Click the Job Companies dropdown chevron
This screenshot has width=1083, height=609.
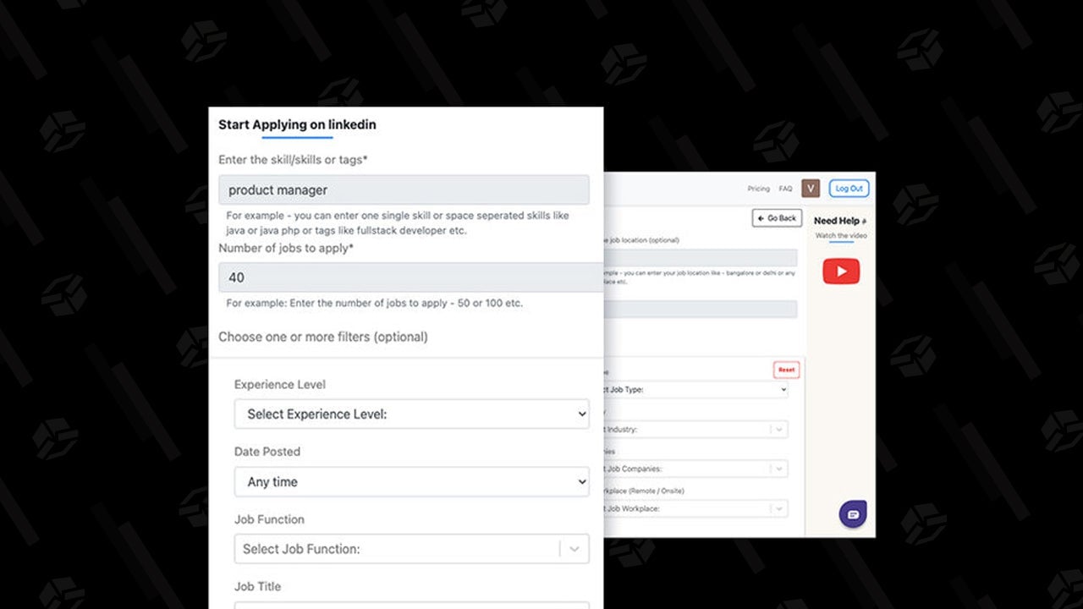coord(778,469)
